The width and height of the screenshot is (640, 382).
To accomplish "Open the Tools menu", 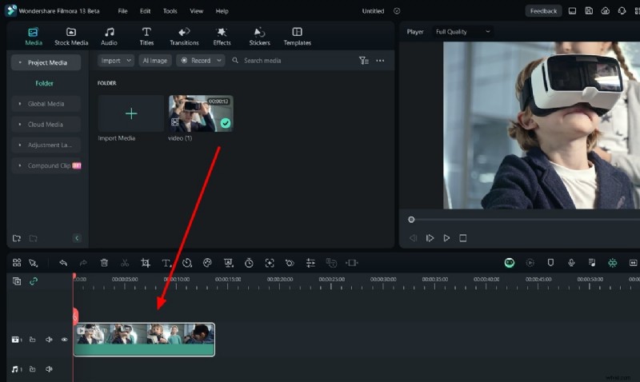I will coord(170,11).
